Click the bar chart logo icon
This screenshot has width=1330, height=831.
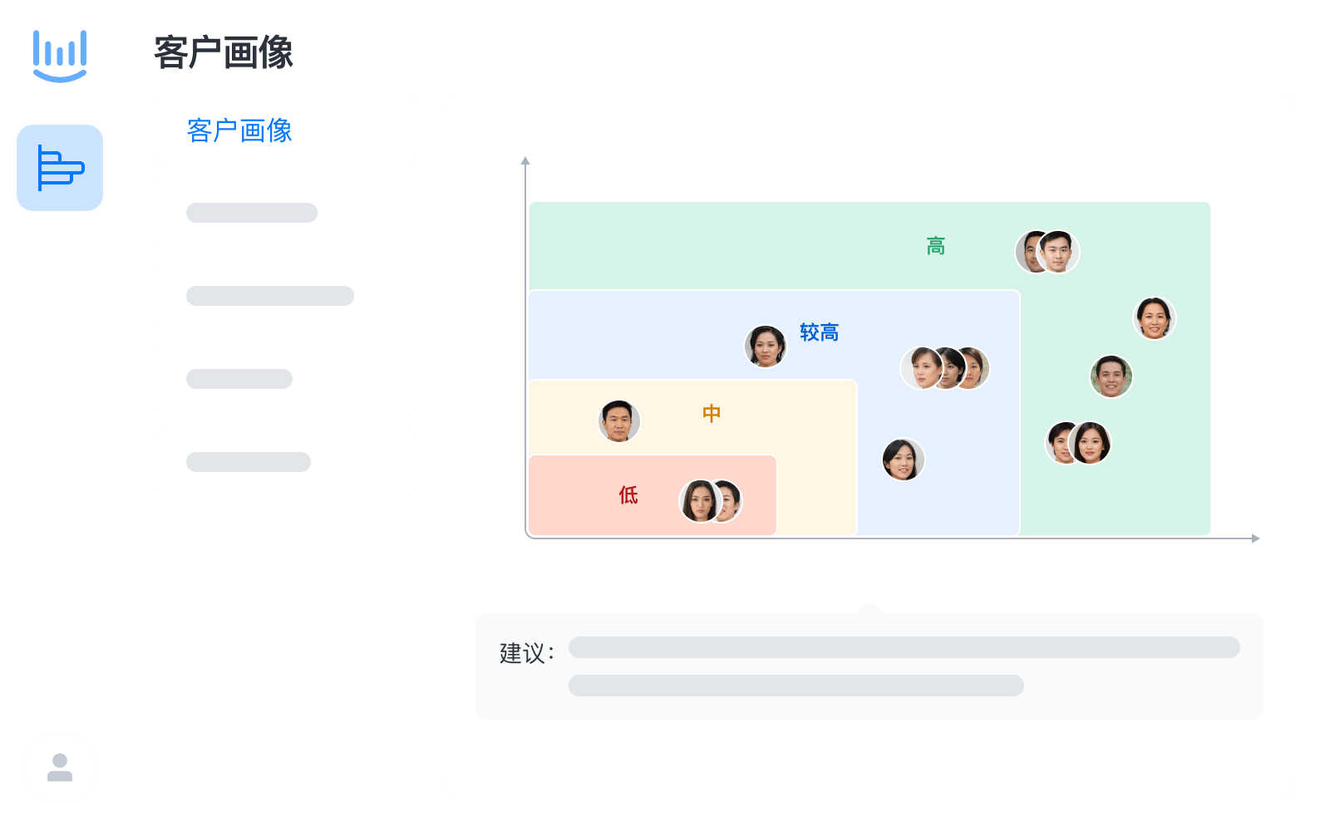60,55
